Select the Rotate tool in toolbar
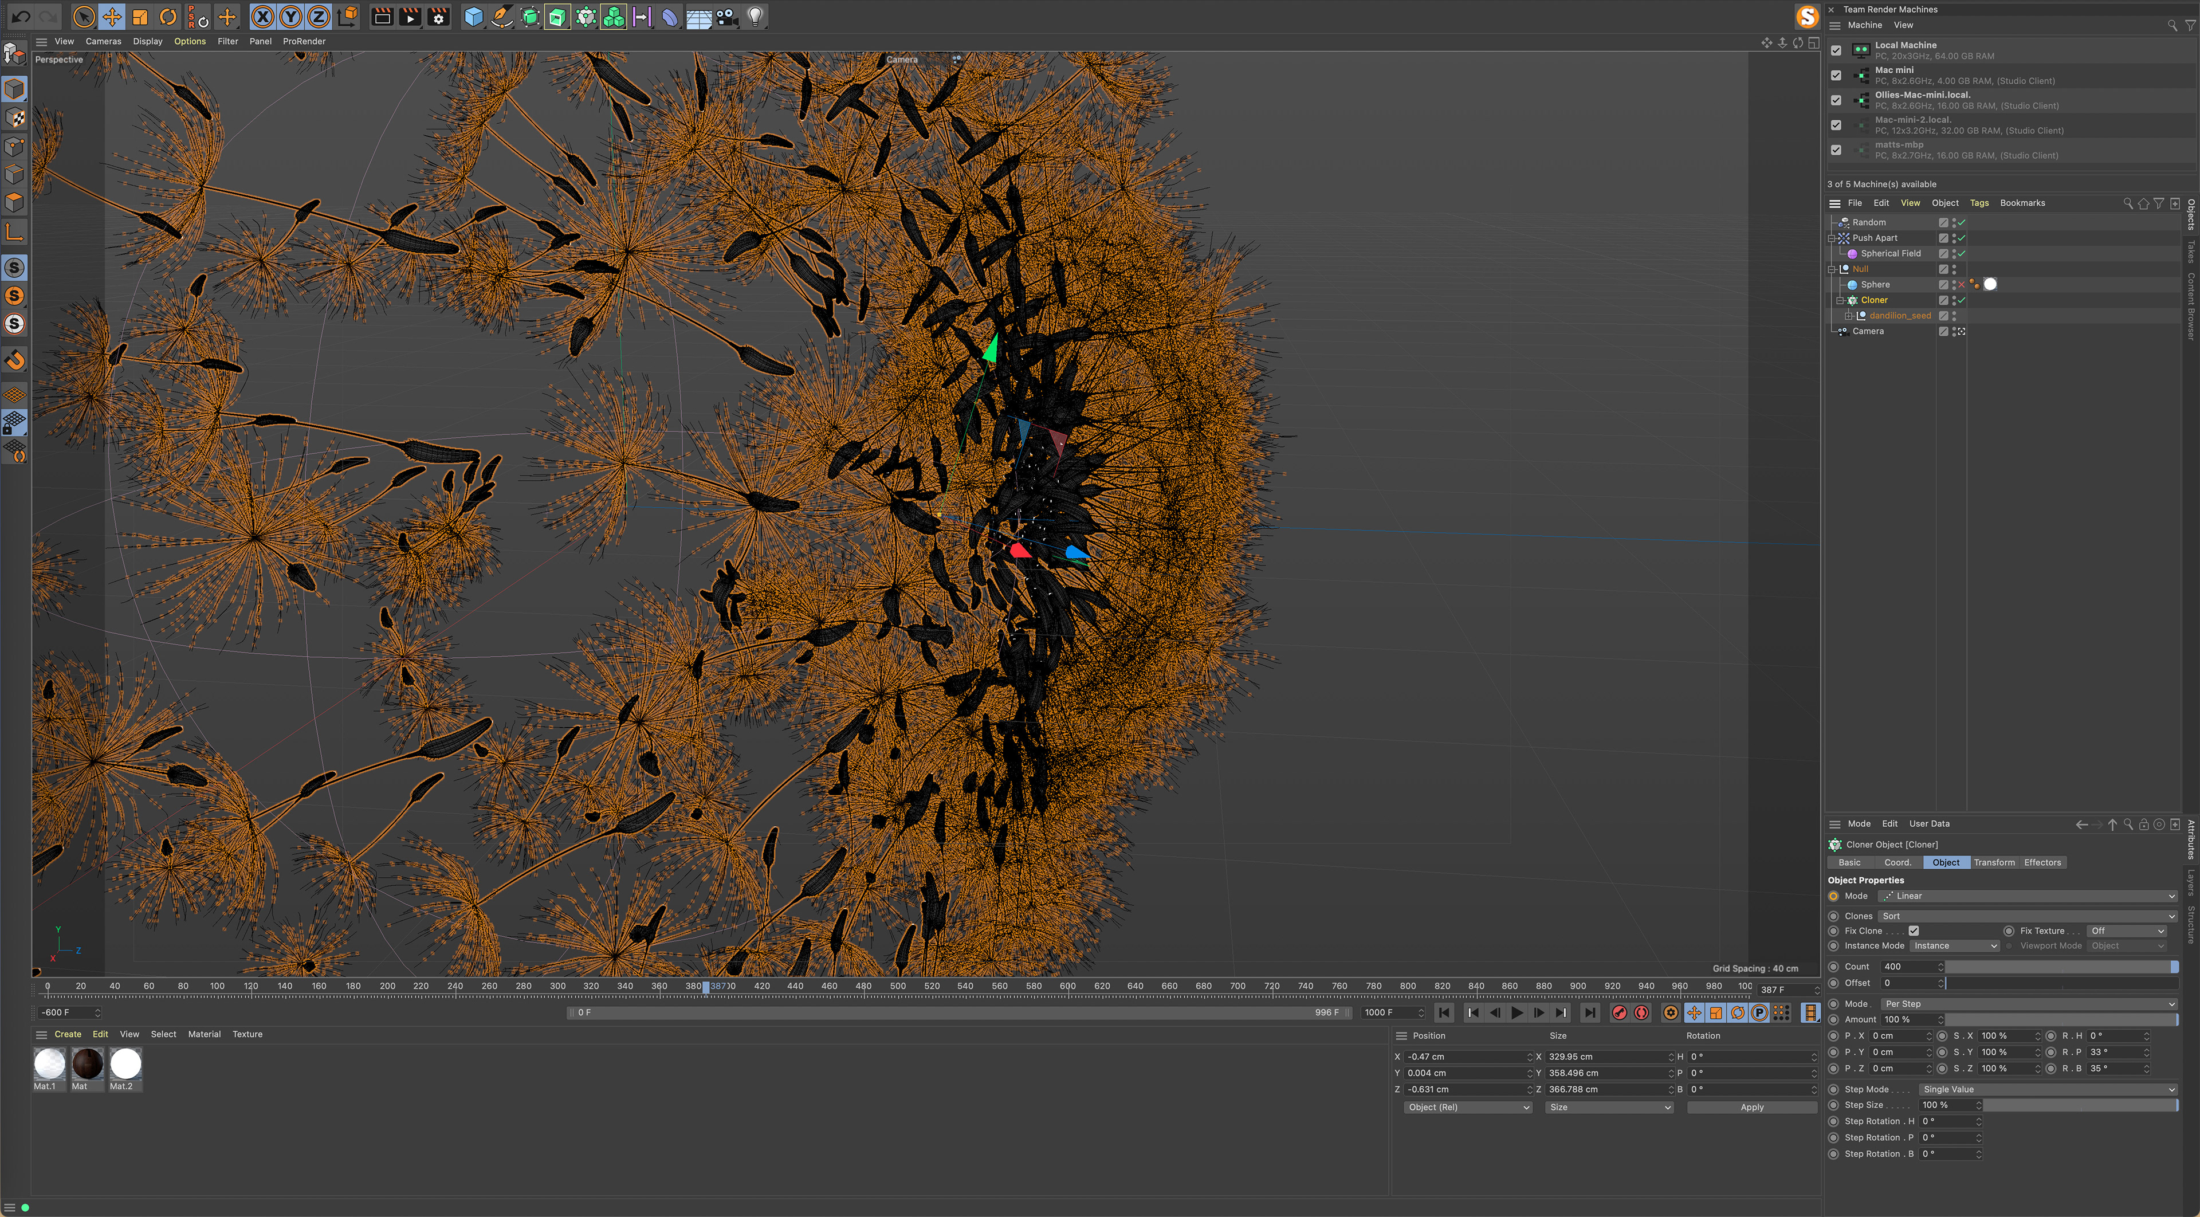The height and width of the screenshot is (1217, 2200). [x=168, y=16]
